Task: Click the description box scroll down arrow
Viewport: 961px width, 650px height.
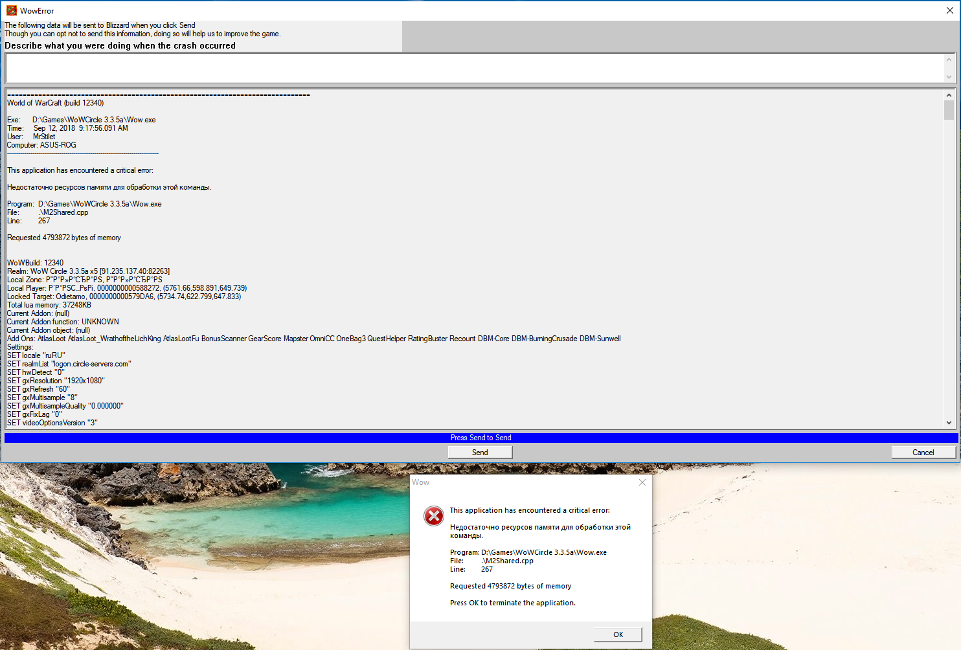Action: pos(949,77)
